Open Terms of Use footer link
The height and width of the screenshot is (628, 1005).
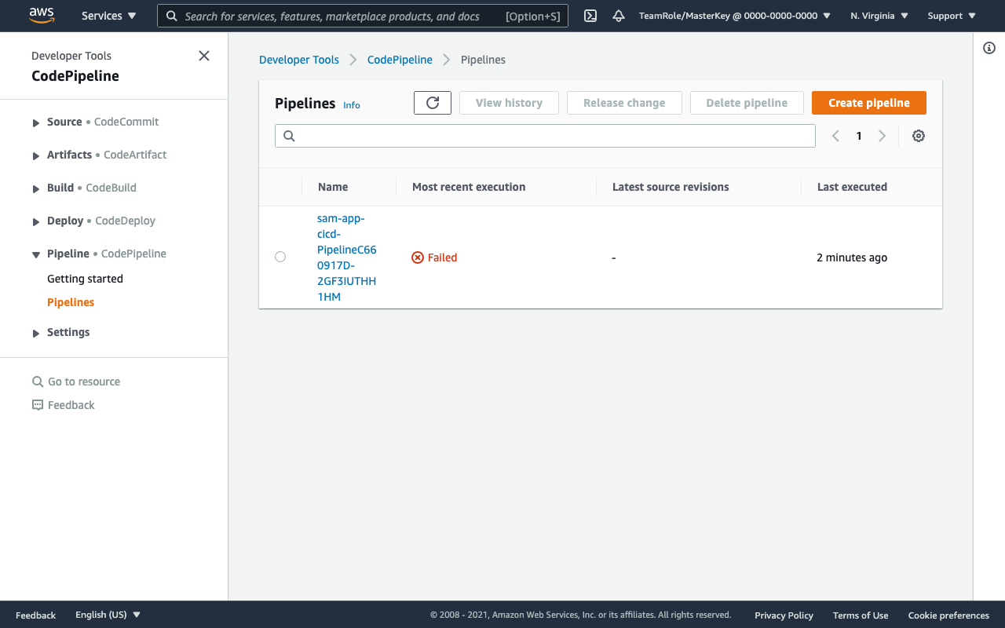861,615
